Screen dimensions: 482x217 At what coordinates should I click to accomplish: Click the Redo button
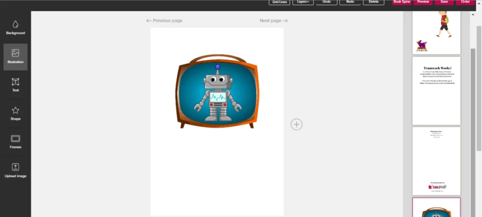tap(350, 2)
